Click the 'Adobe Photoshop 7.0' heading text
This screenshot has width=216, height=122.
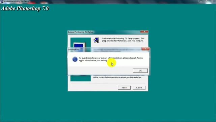tap(25, 8)
